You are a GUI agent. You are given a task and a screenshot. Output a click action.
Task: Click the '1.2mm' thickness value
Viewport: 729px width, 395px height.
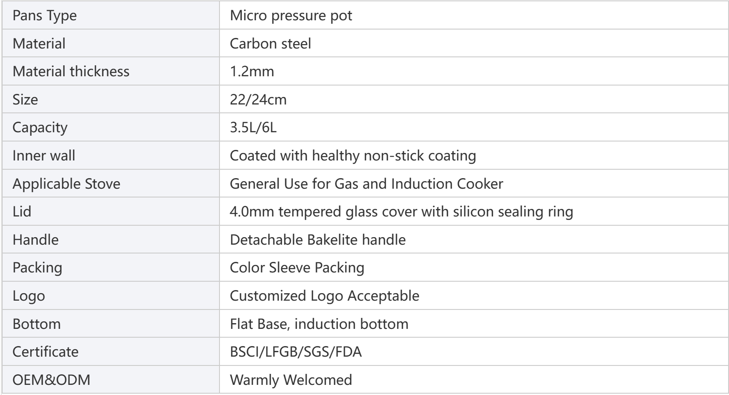252,71
